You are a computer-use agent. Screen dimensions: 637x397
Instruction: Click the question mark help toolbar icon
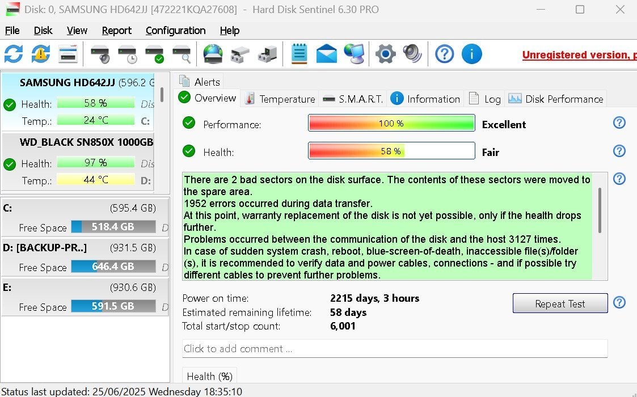(445, 54)
